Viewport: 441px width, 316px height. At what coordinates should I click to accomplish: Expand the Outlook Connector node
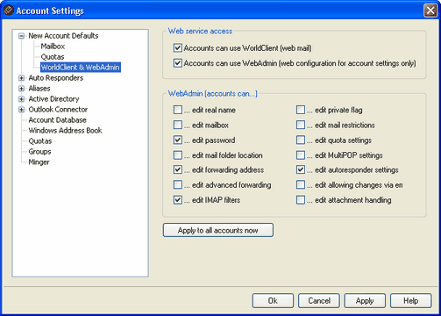tap(21, 110)
